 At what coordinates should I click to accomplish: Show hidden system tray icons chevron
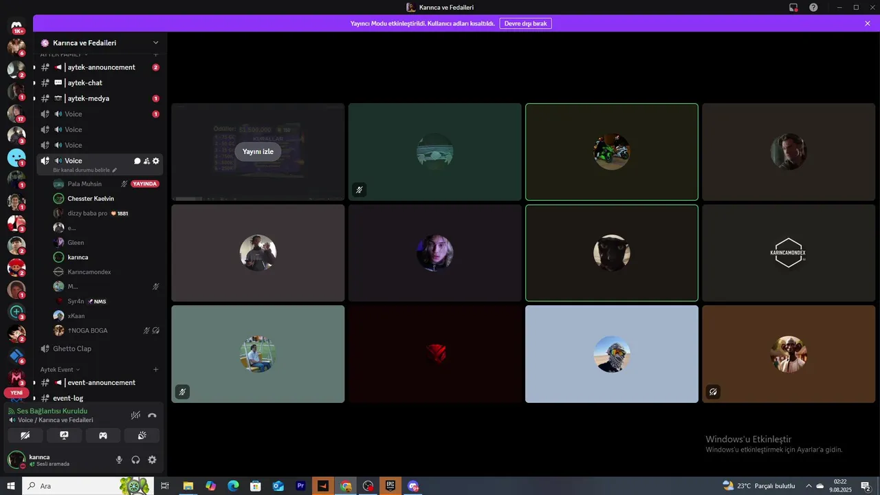809,486
